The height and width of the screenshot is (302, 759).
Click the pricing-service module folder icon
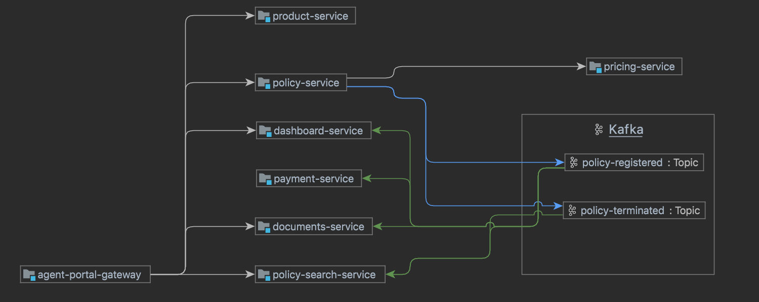(596, 67)
